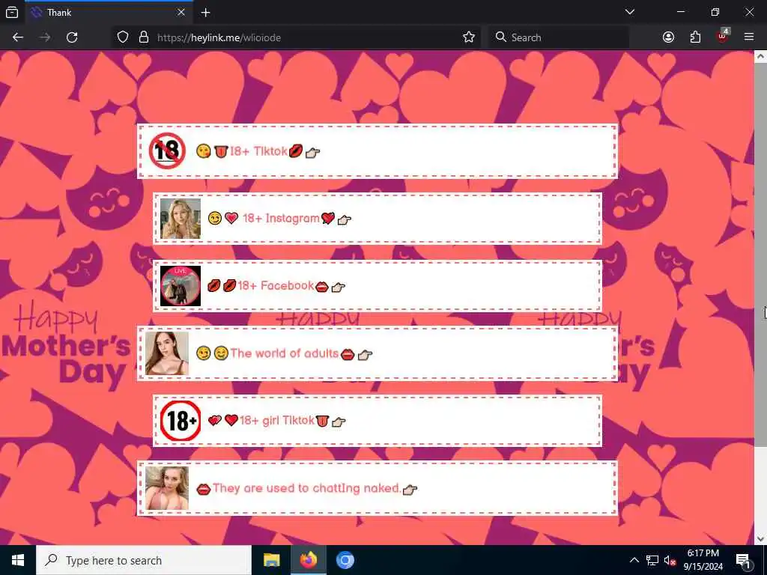List all tabs with the dropdown arrow

[629, 12]
